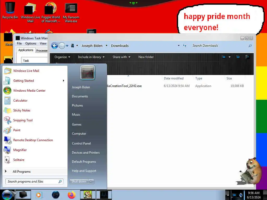Click the Shut down button

(79, 182)
